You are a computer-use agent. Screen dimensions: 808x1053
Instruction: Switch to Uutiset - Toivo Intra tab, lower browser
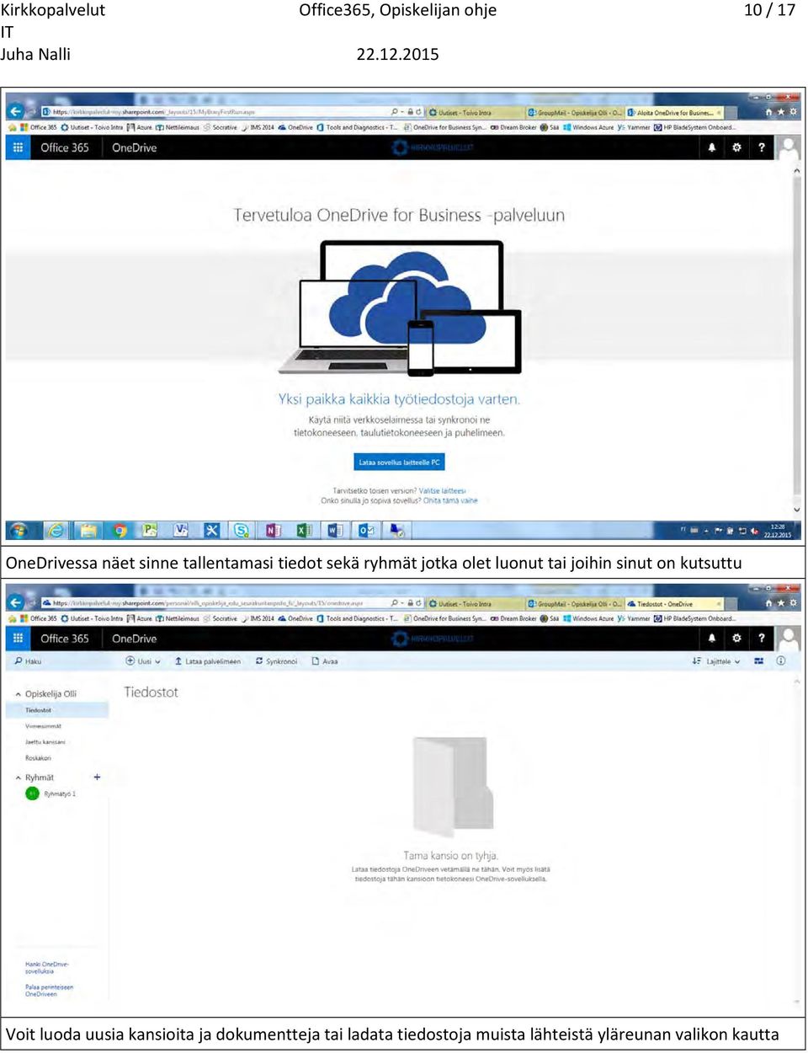coord(474,603)
